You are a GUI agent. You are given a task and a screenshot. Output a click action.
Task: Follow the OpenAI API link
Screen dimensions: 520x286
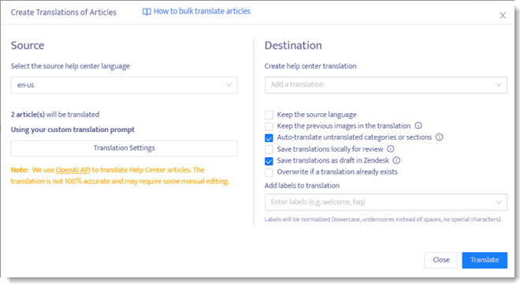[73, 170]
